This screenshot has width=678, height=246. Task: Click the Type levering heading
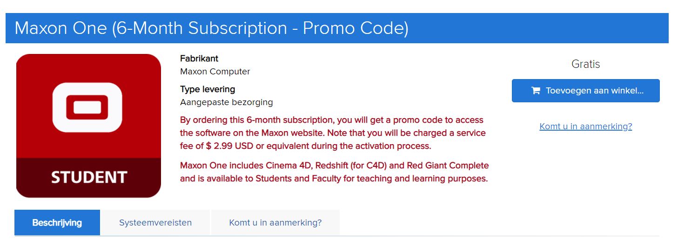coord(208,89)
